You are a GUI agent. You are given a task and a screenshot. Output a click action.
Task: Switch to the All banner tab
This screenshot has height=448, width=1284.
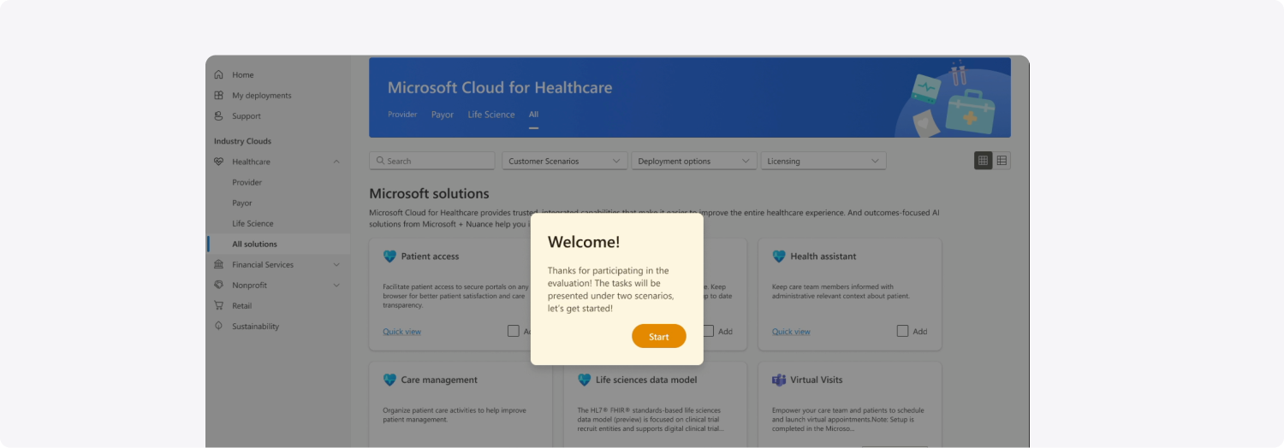click(x=533, y=115)
